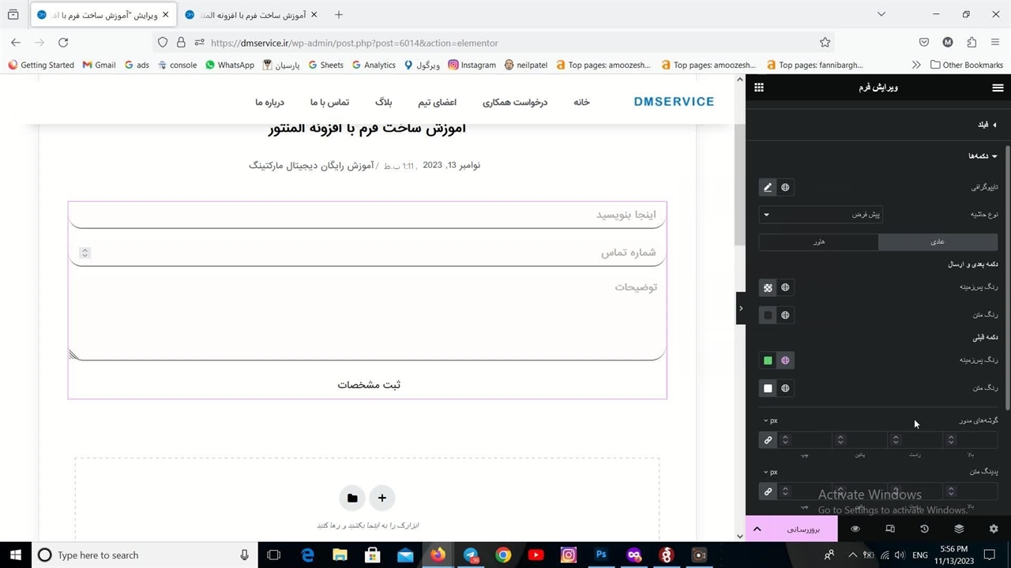
Task: Click the بروزرسانی update button
Action: (x=803, y=529)
